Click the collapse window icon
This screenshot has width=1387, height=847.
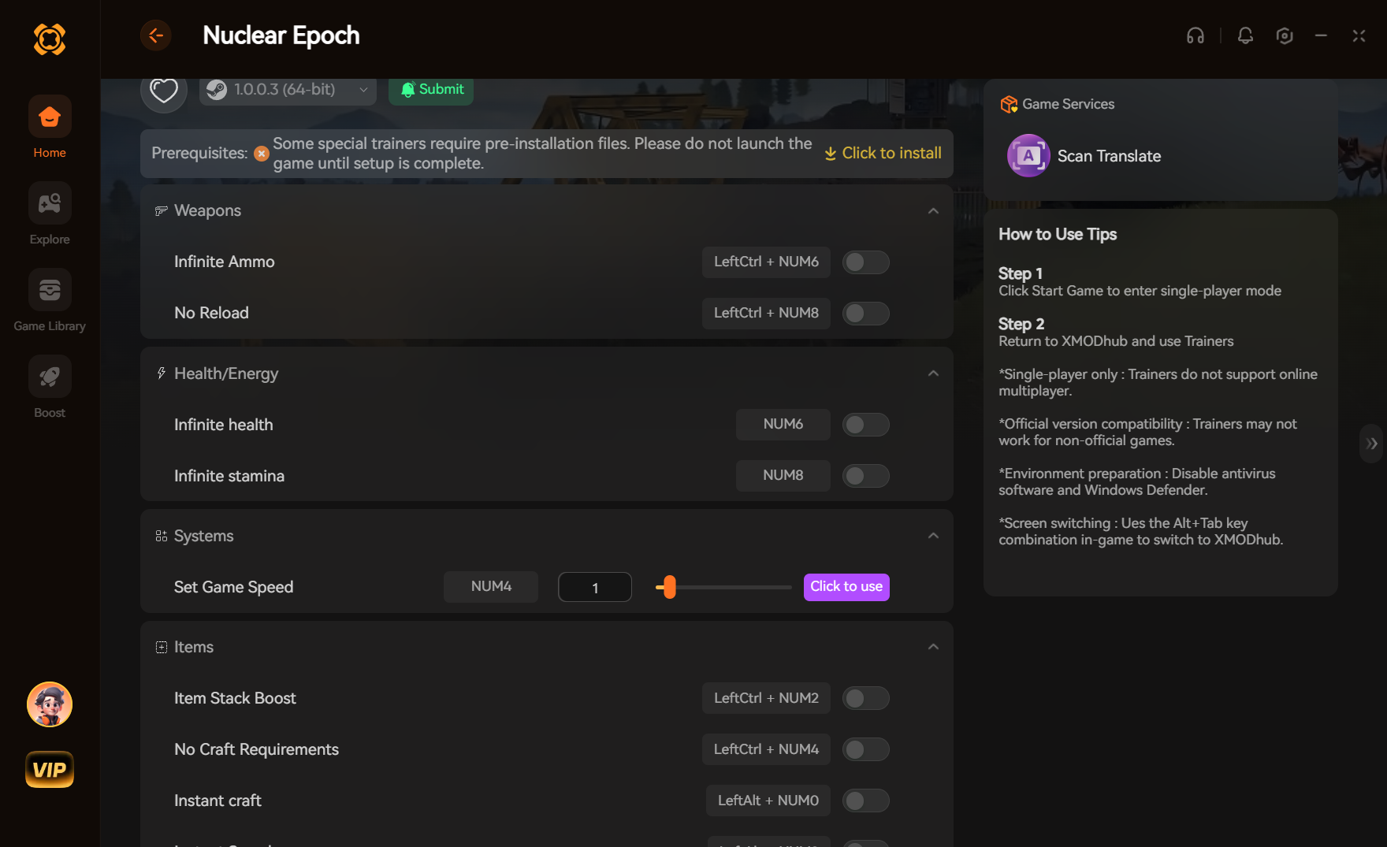pos(1359,35)
